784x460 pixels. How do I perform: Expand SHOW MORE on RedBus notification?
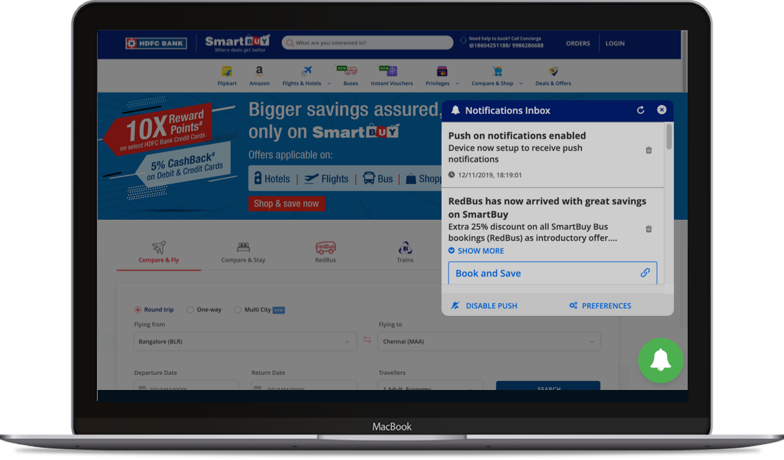[x=476, y=251]
